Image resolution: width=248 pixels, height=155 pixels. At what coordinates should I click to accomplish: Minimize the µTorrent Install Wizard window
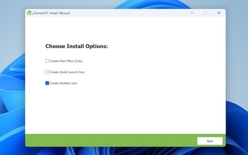click(192, 13)
